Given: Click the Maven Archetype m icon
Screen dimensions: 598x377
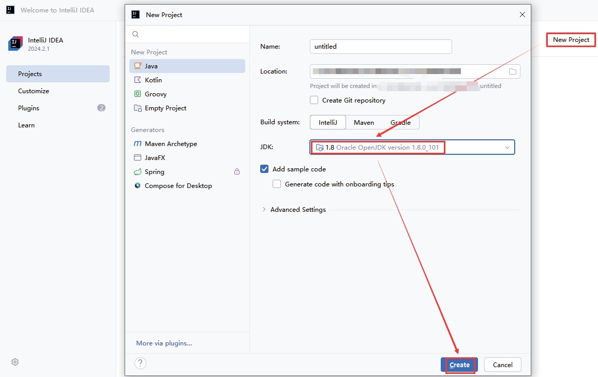Looking at the screenshot, I should (x=138, y=143).
